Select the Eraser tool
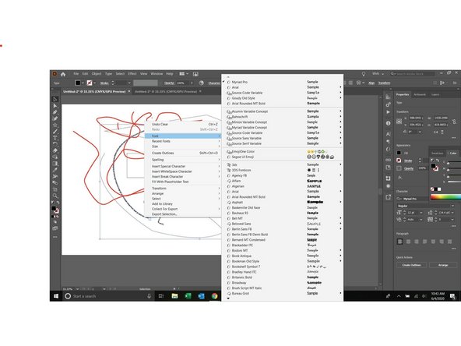 (55, 150)
